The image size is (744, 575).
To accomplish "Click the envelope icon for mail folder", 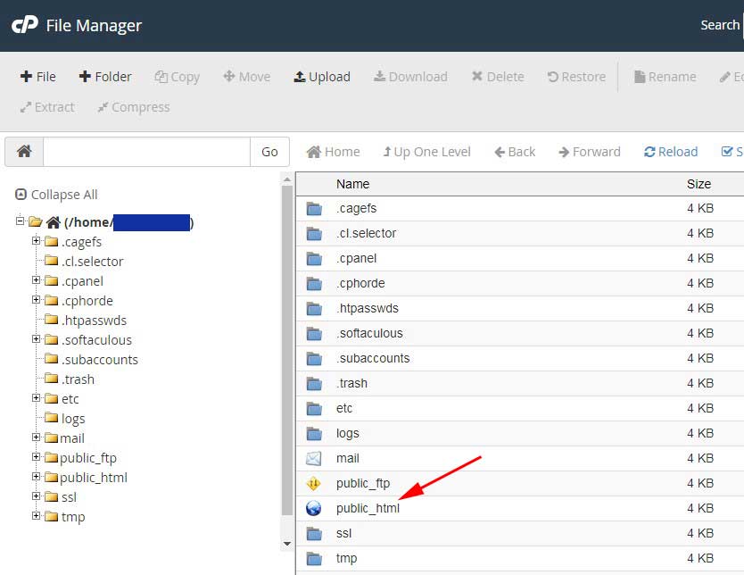I will (x=313, y=458).
